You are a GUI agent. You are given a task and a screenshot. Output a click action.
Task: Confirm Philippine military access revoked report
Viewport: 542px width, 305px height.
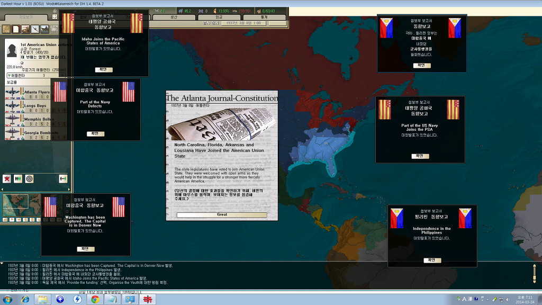pyautogui.click(x=422, y=65)
